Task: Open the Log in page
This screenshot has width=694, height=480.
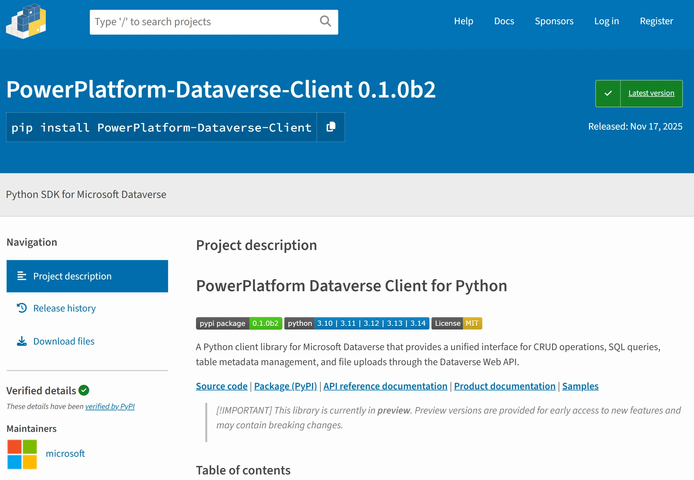Action: tap(607, 21)
